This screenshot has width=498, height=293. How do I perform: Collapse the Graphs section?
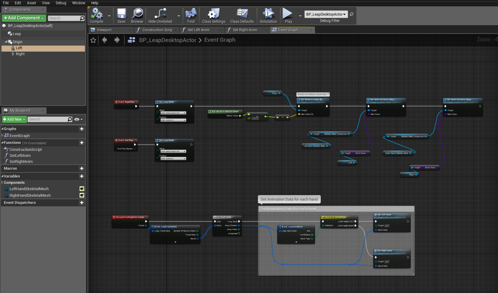pyautogui.click(x=2, y=129)
